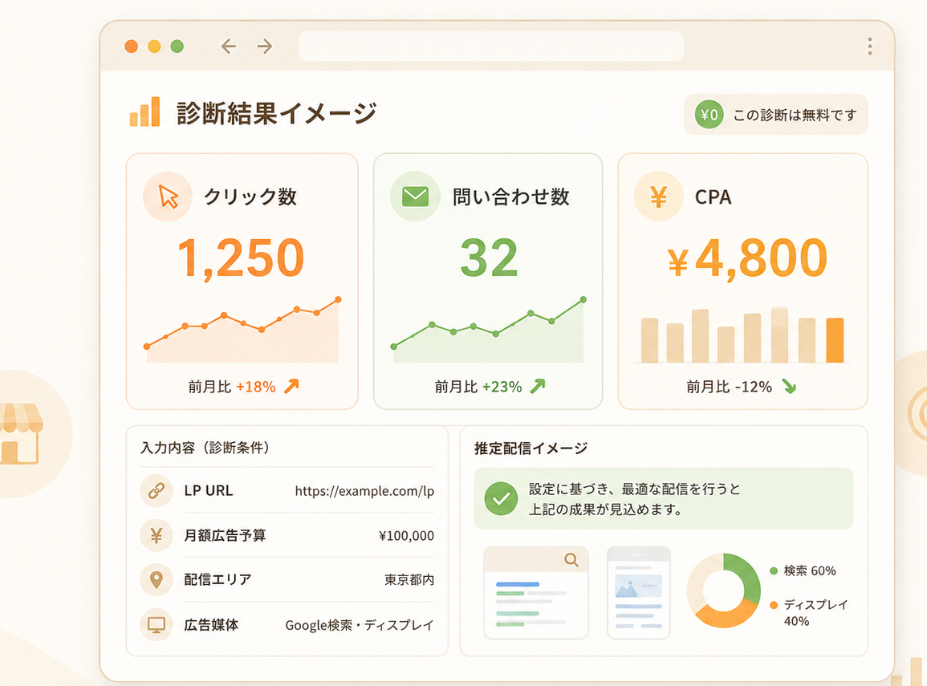Click the yen icon beside 月額広告予算

pyautogui.click(x=156, y=535)
